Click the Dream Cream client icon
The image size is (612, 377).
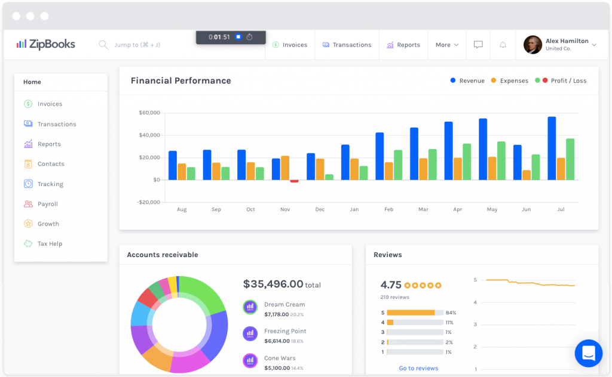pyautogui.click(x=250, y=307)
